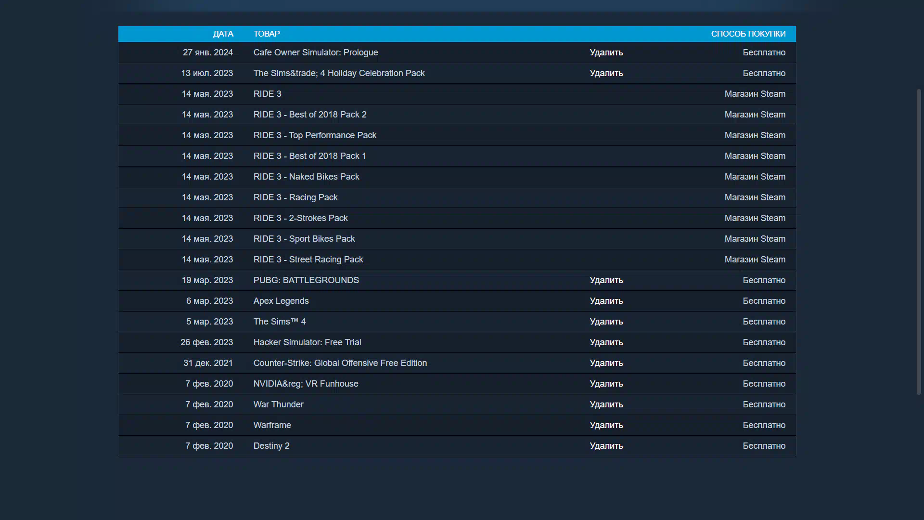The image size is (924, 520).
Task: Click Удалить next to Apex Legends
Action: tap(606, 301)
